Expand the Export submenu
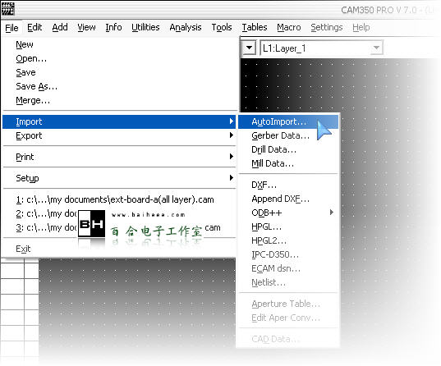 119,135
